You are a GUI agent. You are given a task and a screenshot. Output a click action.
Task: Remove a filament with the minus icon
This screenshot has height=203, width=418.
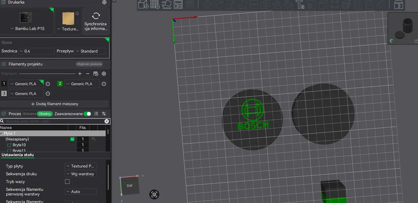click(88, 74)
